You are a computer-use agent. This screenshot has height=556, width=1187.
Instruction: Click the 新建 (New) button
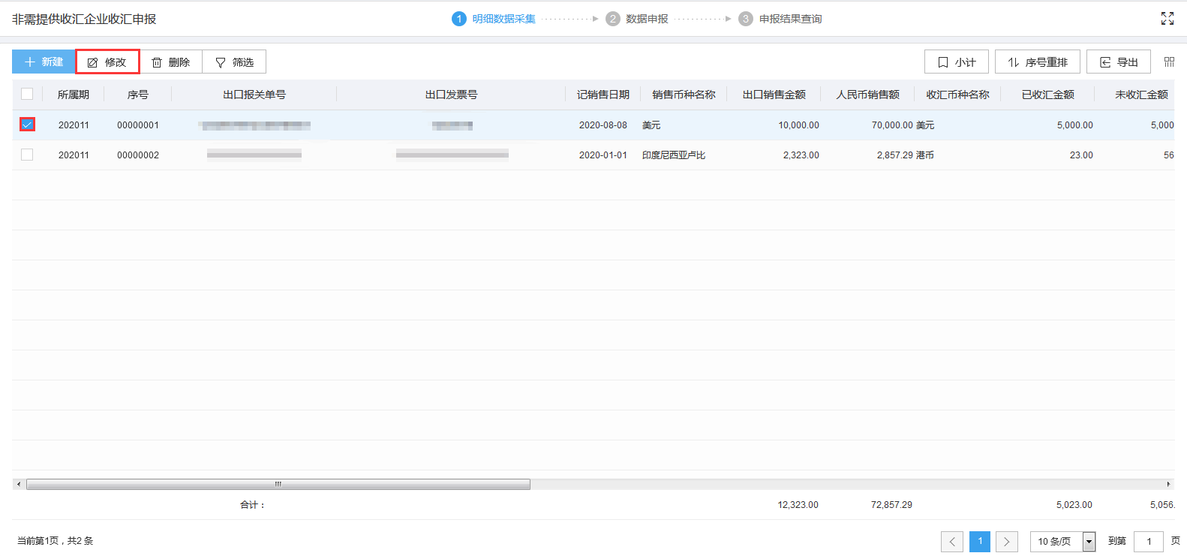pyautogui.click(x=44, y=62)
